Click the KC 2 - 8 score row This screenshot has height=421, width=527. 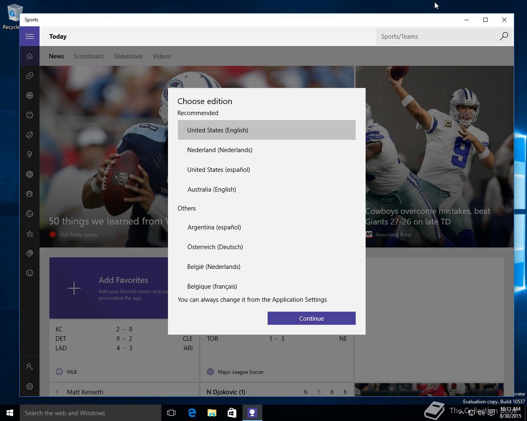pos(124,329)
